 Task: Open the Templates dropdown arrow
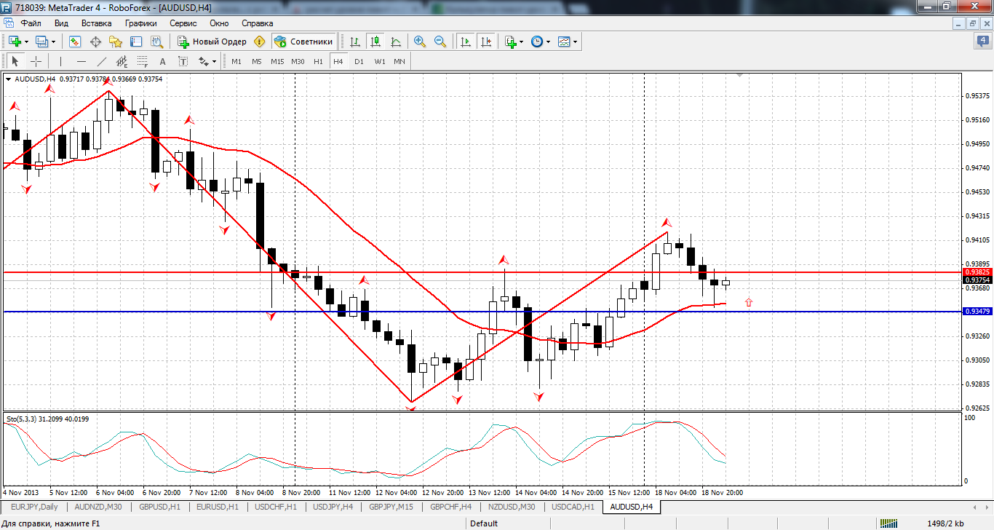pyautogui.click(x=576, y=41)
